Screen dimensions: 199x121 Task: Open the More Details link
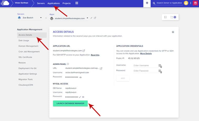(146, 53)
